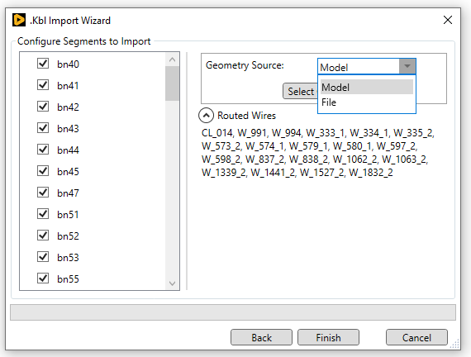471x357 pixels.
Task: Cancel the Kbl import wizard
Action: point(416,337)
